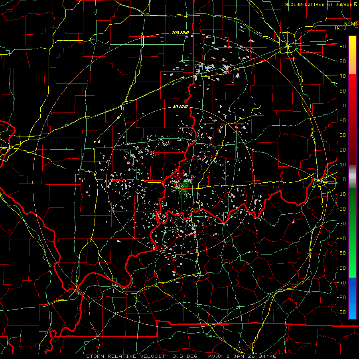The image size is (359, 359).
Task: Click the gray zero-velocity band of the color bar
Action: pyautogui.click(x=352, y=176)
